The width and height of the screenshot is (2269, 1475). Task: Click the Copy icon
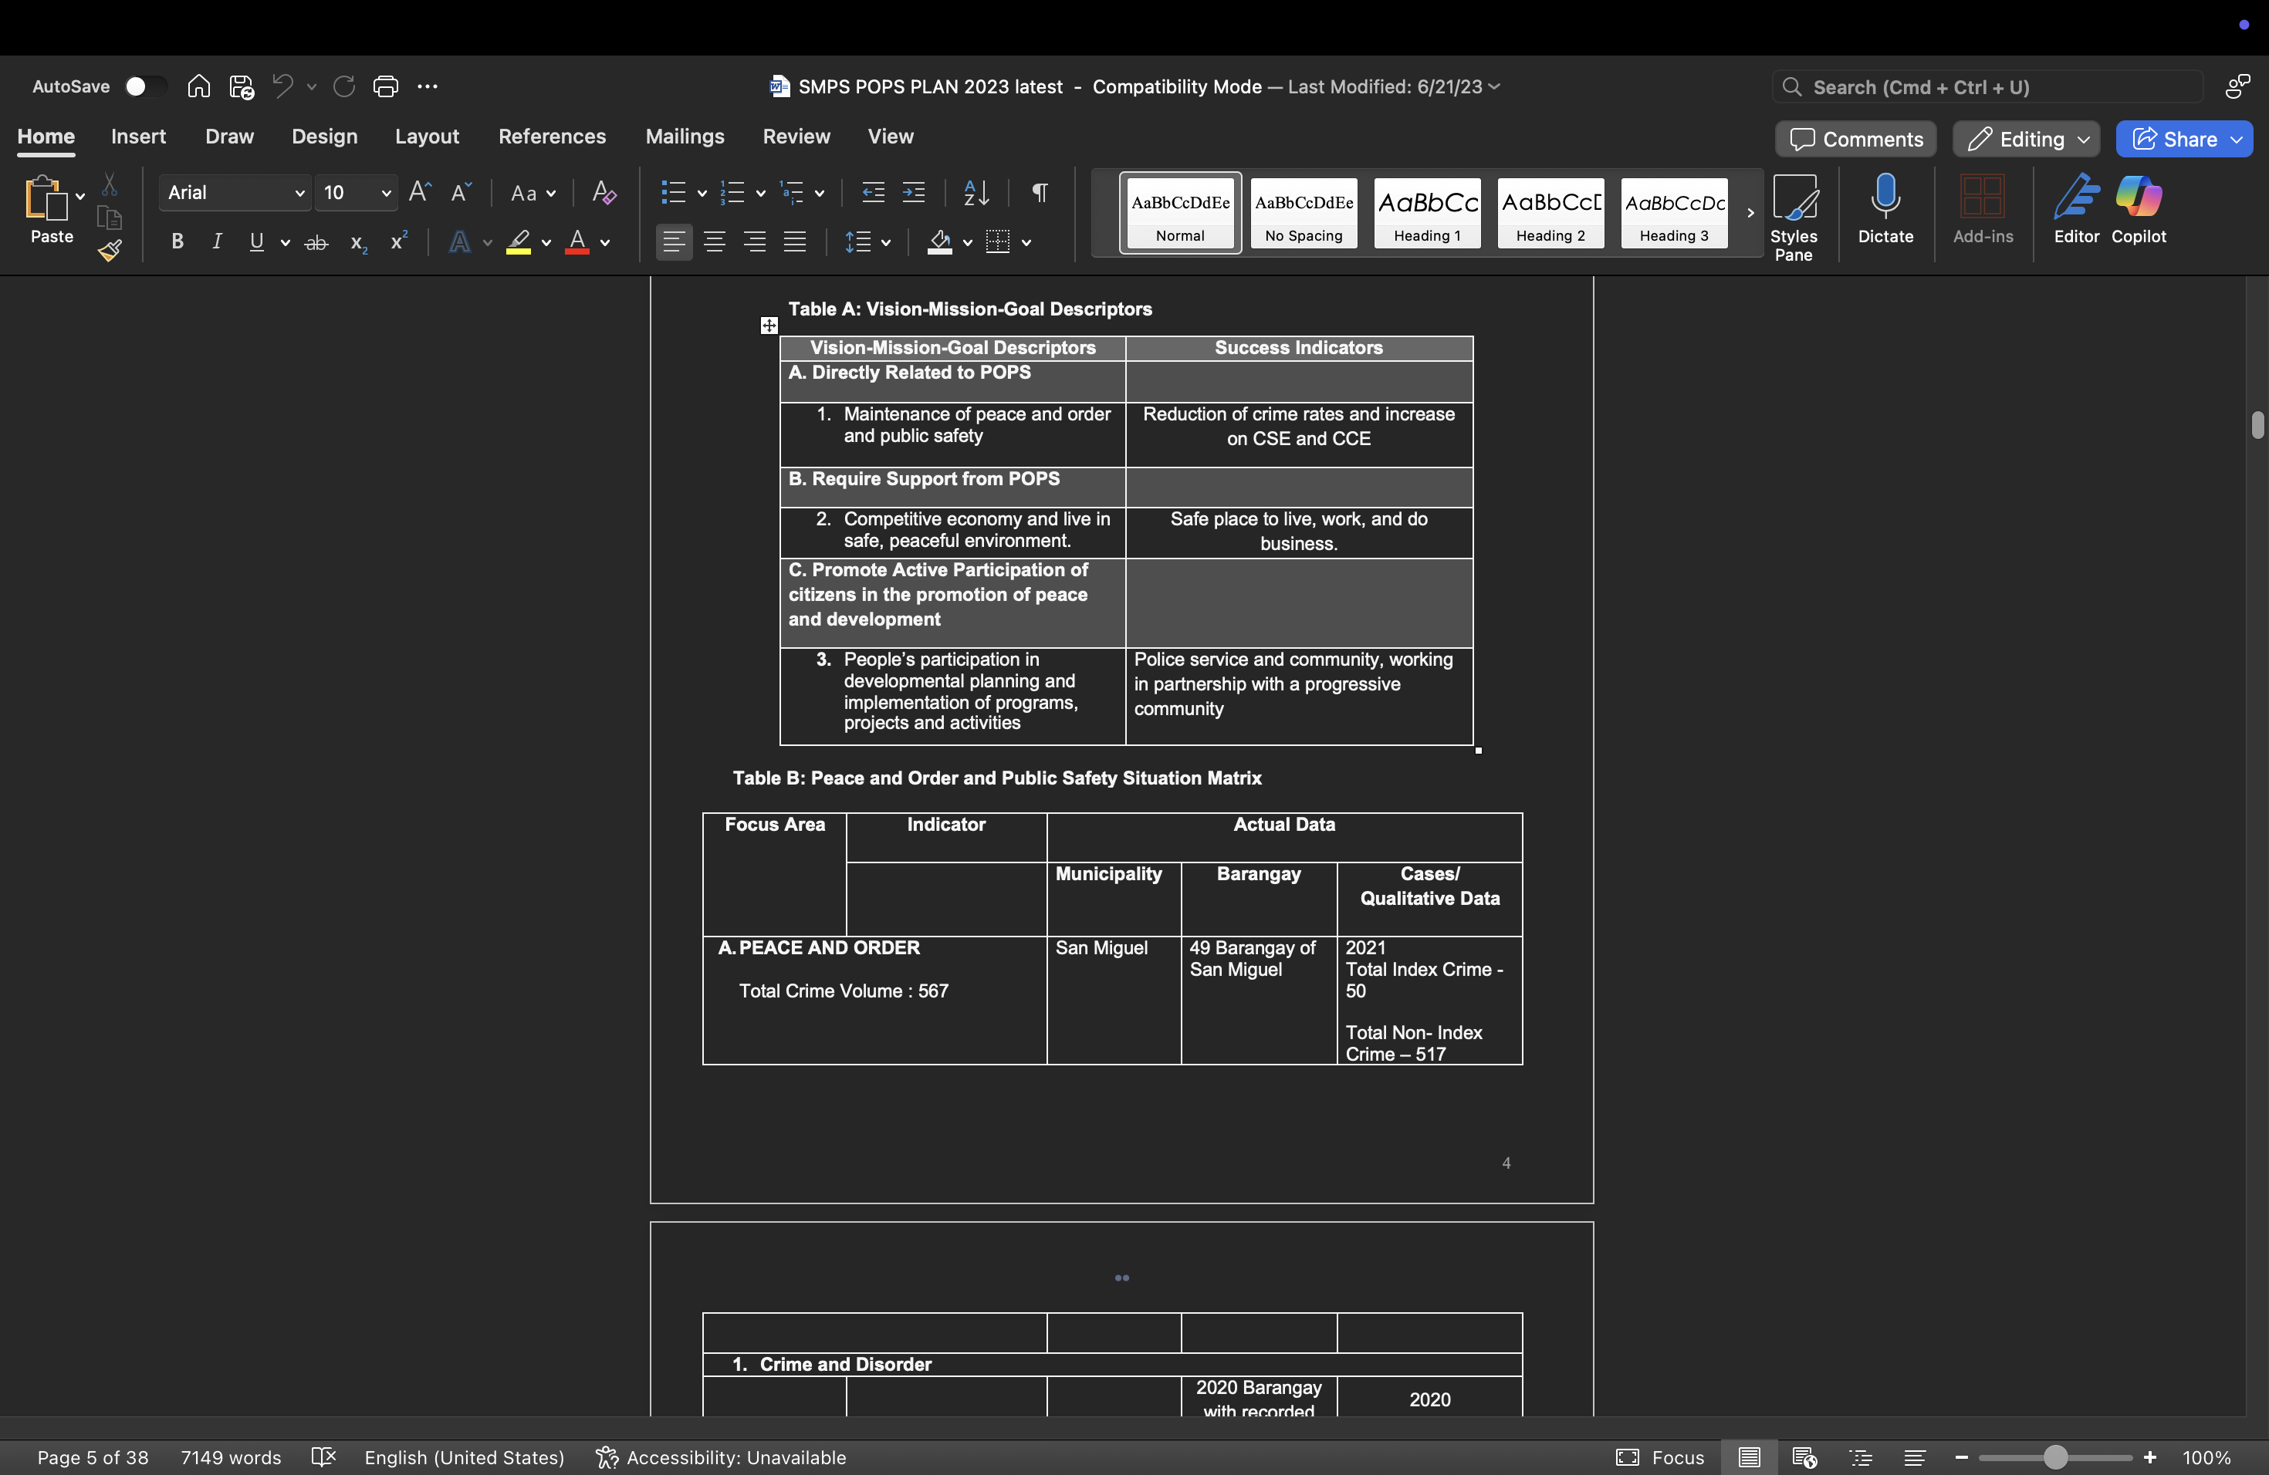tap(110, 218)
